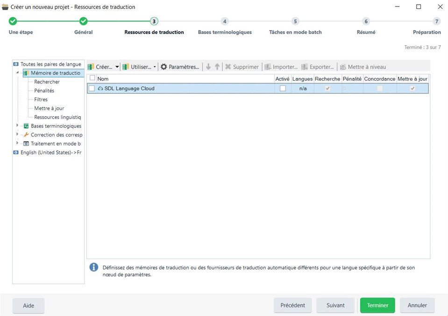Go to the Général wizard step
The image size is (448, 316).
pyautogui.click(x=84, y=27)
